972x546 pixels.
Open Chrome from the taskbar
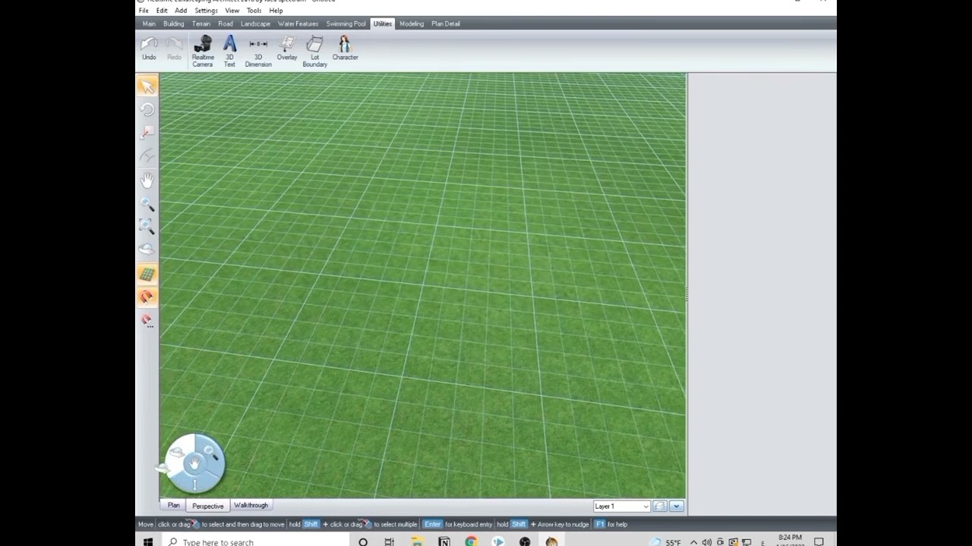pos(471,541)
